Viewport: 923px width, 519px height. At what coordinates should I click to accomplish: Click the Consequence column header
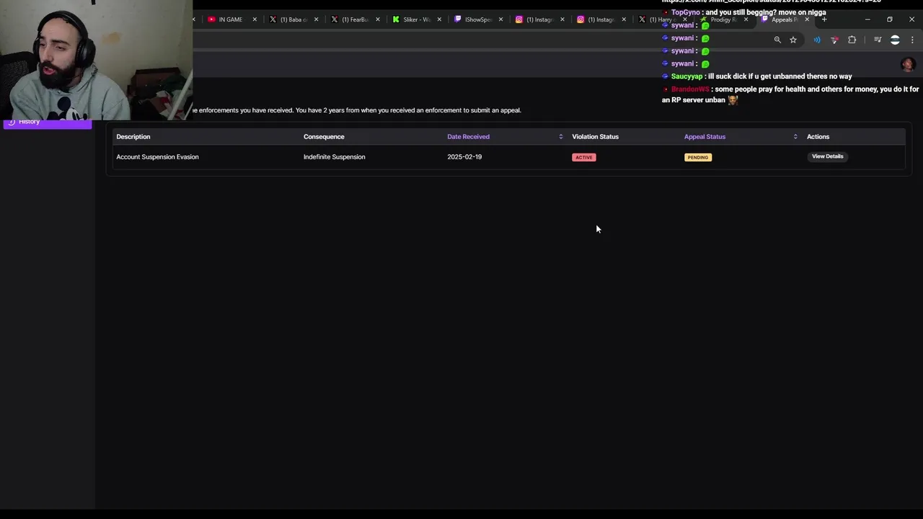[324, 136]
